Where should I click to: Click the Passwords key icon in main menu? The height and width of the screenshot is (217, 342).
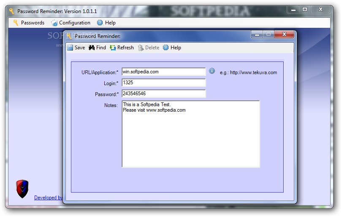point(16,23)
